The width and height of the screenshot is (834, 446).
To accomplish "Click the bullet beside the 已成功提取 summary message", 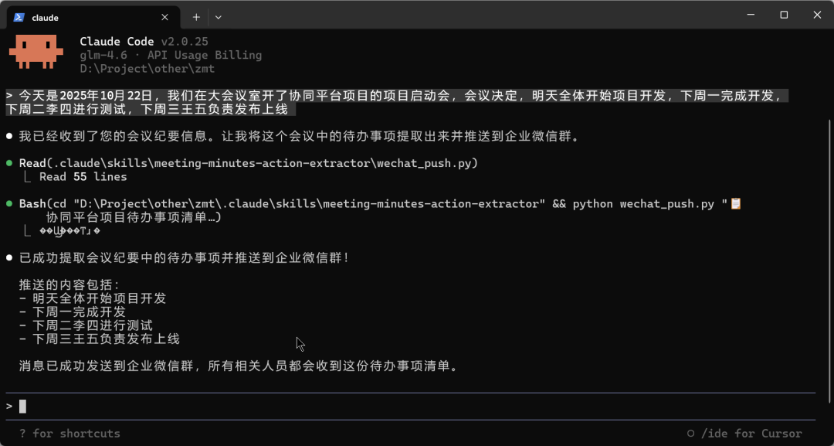I will 10,258.
